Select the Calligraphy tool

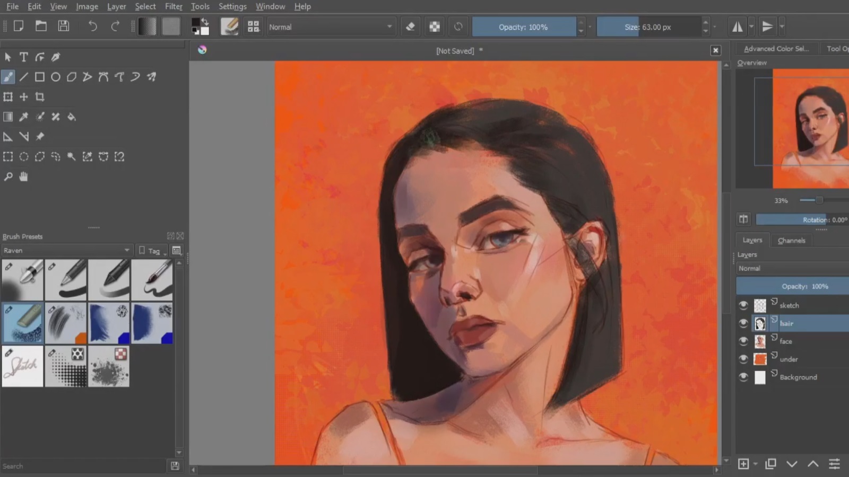55,57
